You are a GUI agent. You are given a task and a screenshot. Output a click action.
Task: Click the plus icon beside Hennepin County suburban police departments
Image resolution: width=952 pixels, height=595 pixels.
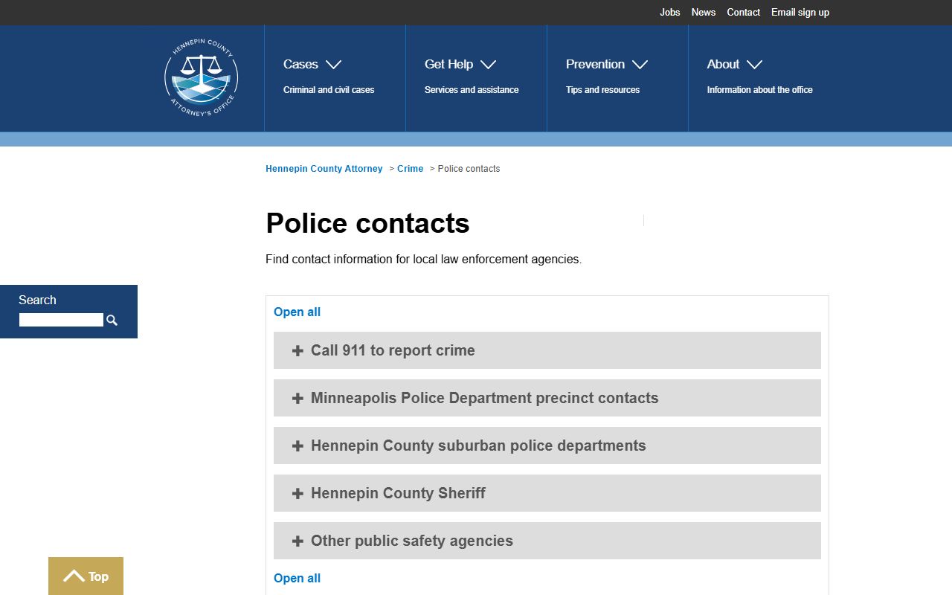point(297,446)
